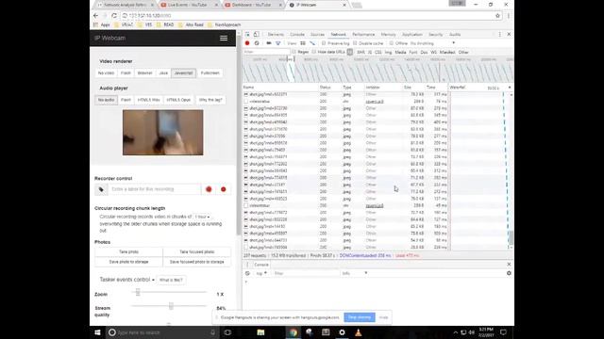
Task: Click Stop sharing in the Hangouts bar
Action: tap(360, 317)
